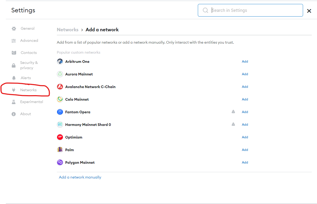The image size is (317, 204).
Task: Focus the Search in Settings field
Action: [x=250, y=10]
